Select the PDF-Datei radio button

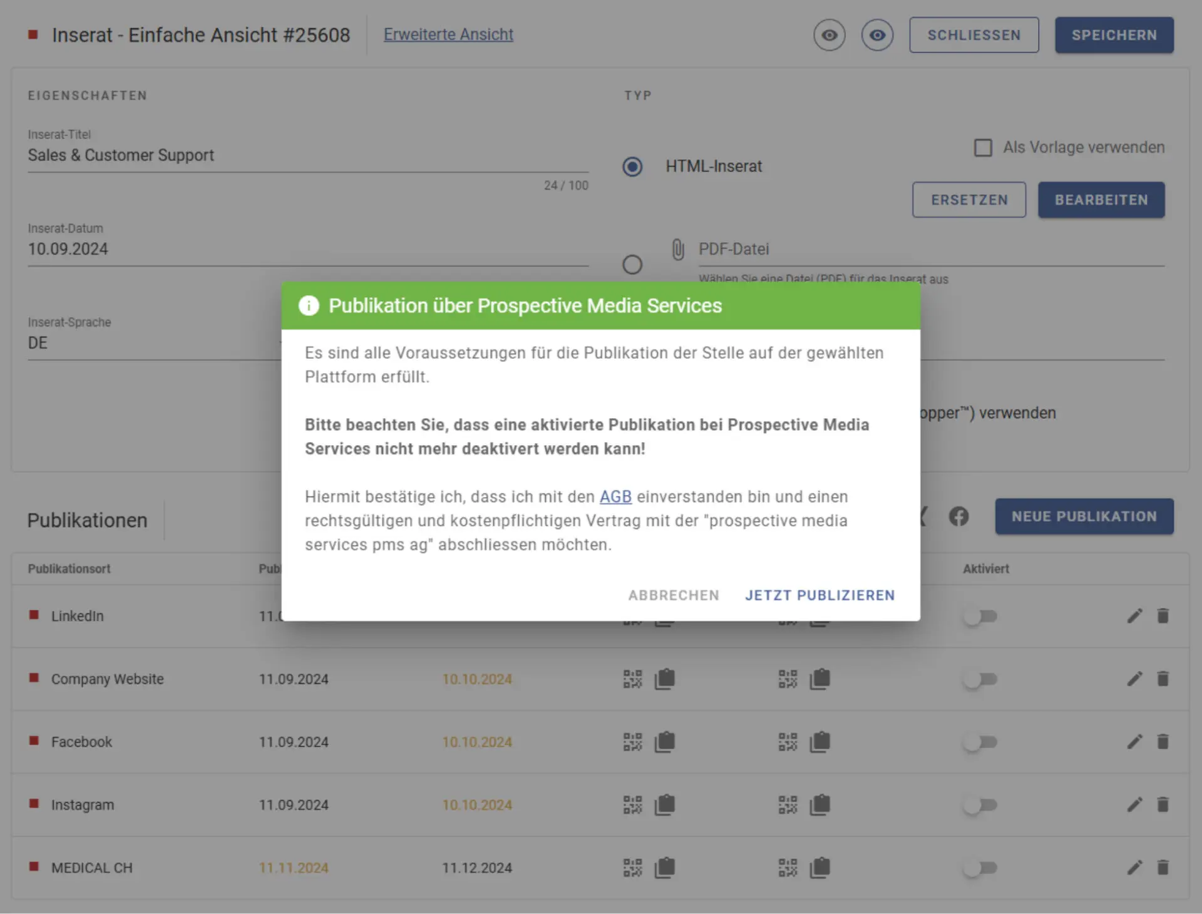click(x=632, y=265)
